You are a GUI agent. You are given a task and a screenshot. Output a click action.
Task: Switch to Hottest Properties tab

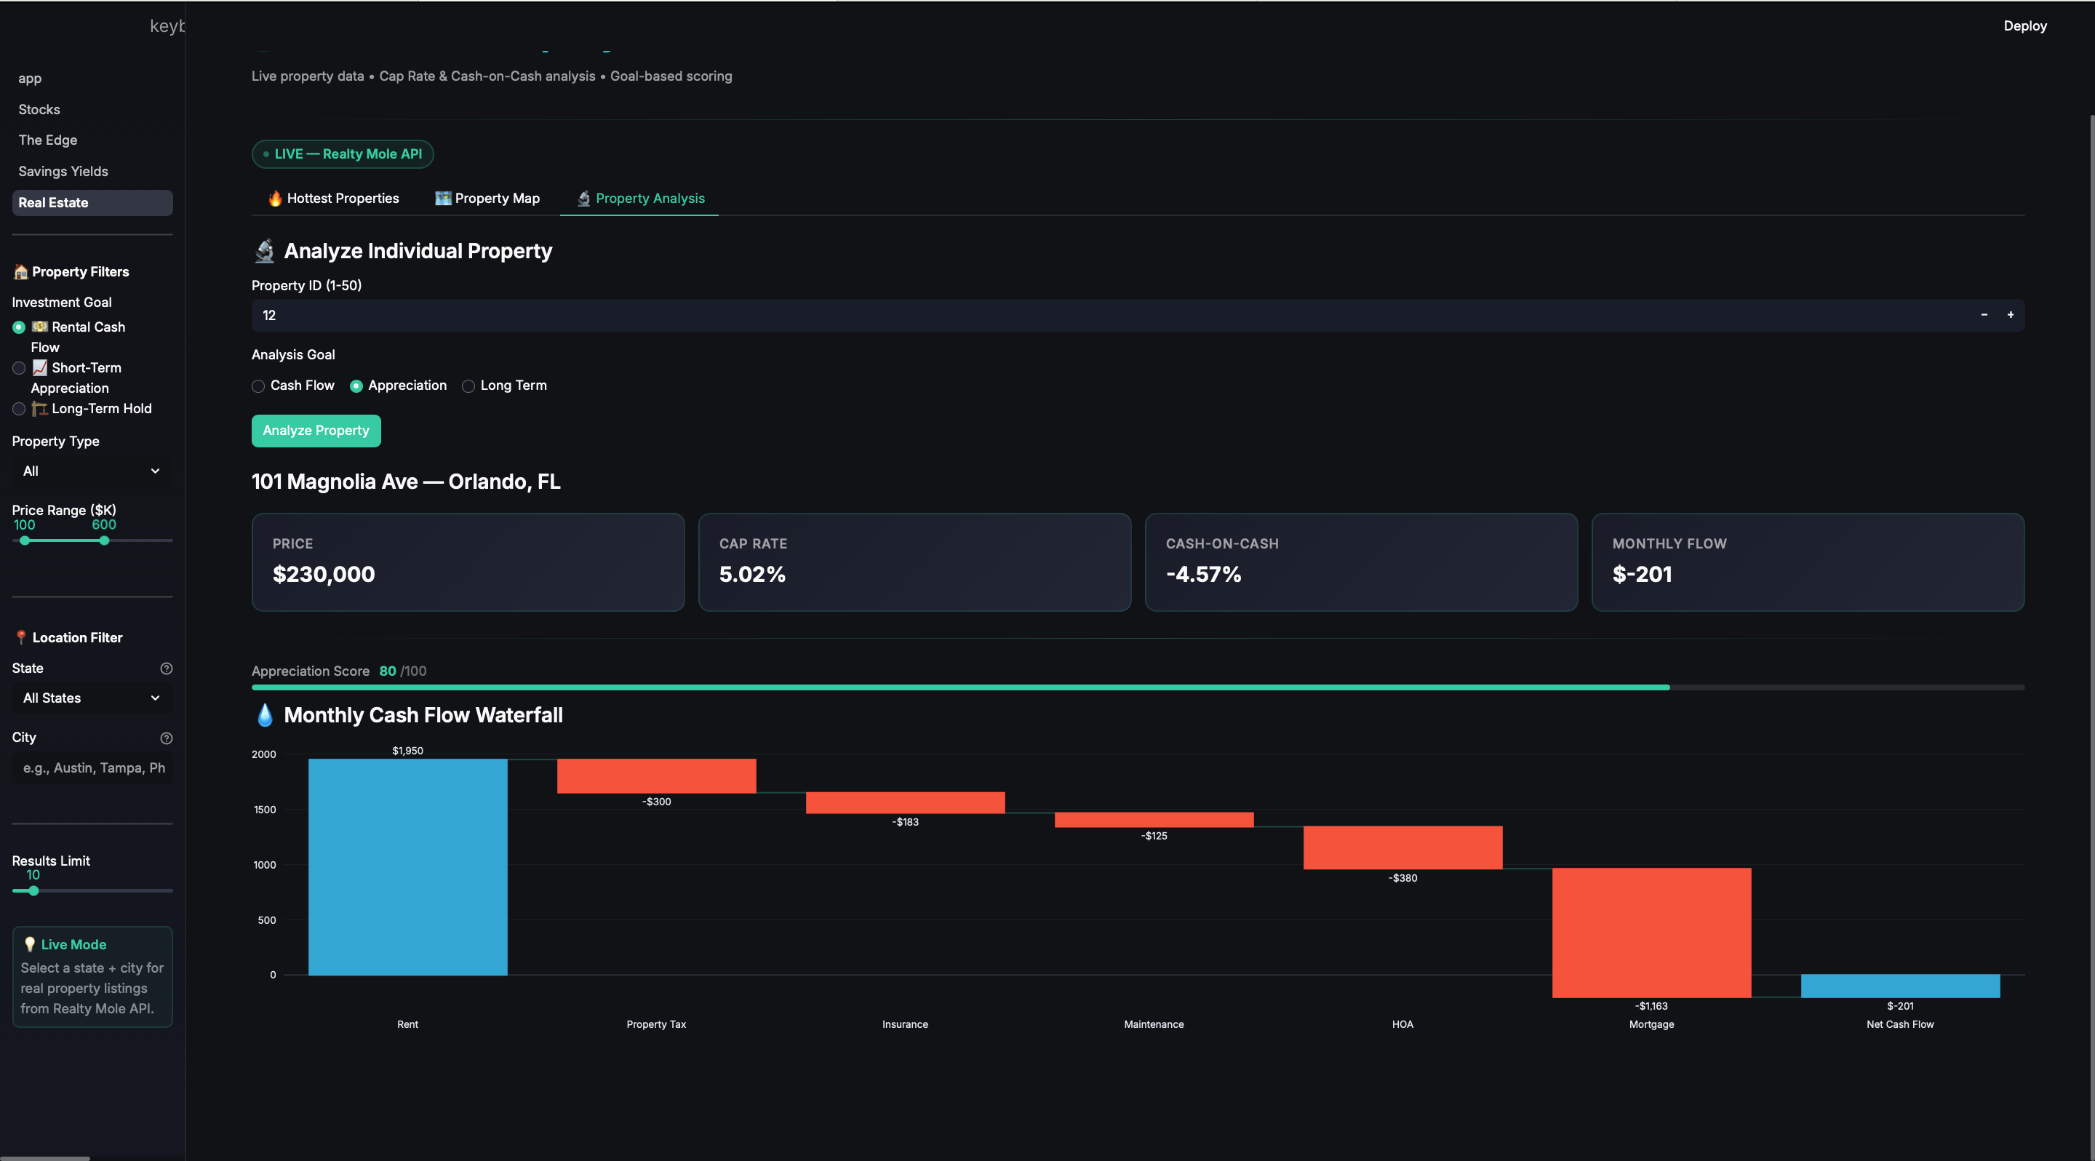tap(333, 199)
